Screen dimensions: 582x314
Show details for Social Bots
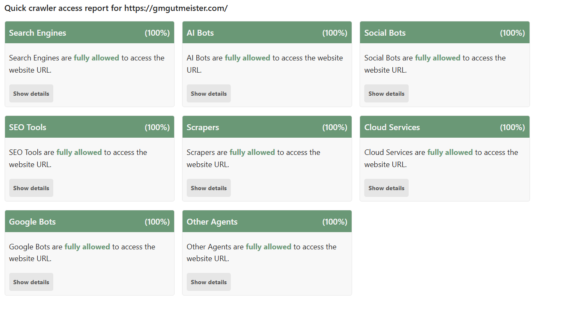coord(386,94)
